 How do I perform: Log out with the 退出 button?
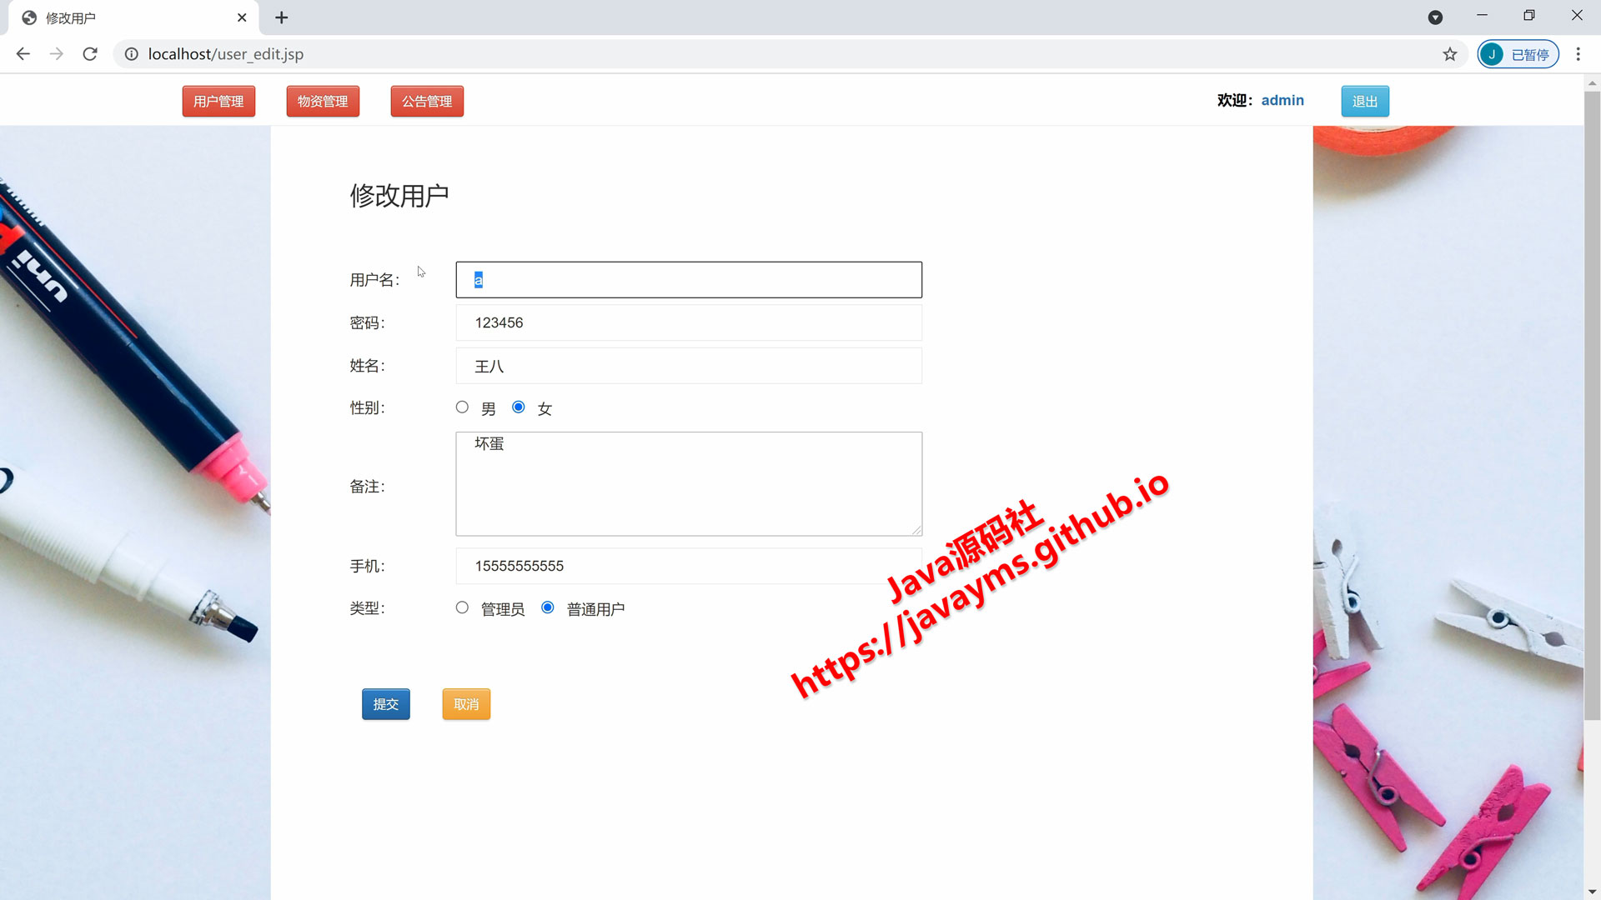point(1365,102)
